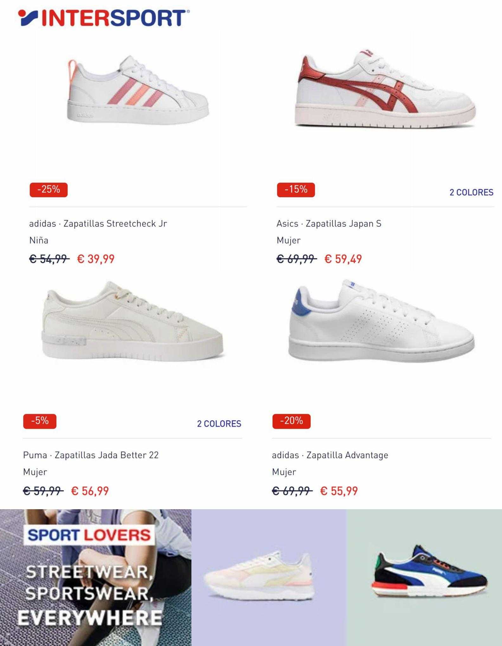502x646 pixels.
Task: Click the Intersport logo
Action: [x=104, y=18]
